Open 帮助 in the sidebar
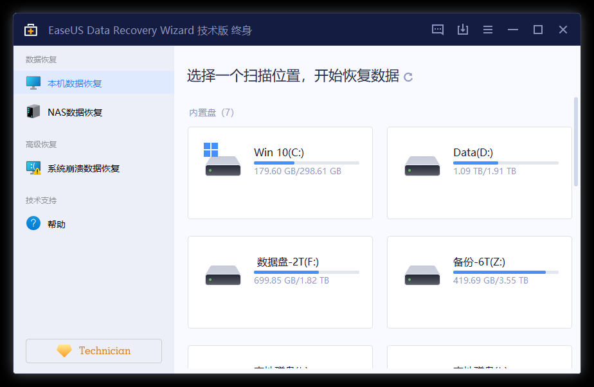This screenshot has width=594, height=387. coord(94,224)
